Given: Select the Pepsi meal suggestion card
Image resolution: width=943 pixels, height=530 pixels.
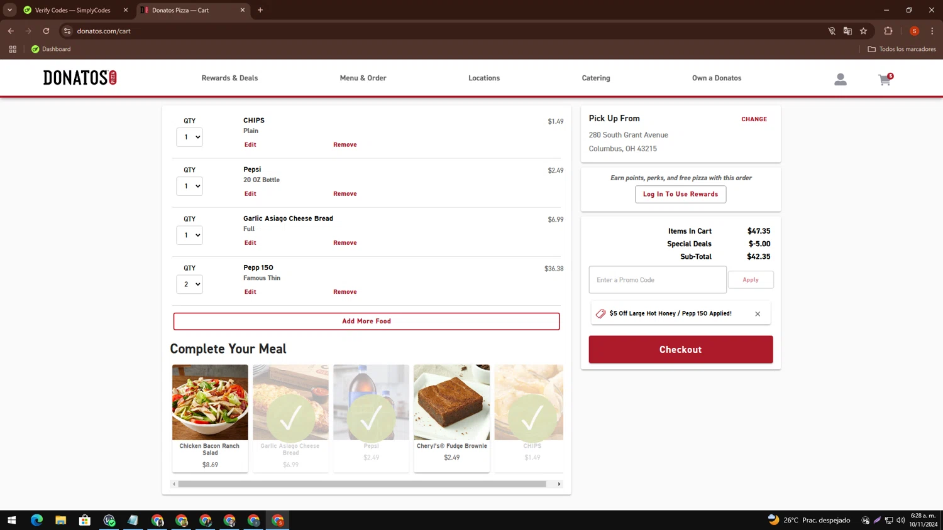Looking at the screenshot, I should point(371,418).
